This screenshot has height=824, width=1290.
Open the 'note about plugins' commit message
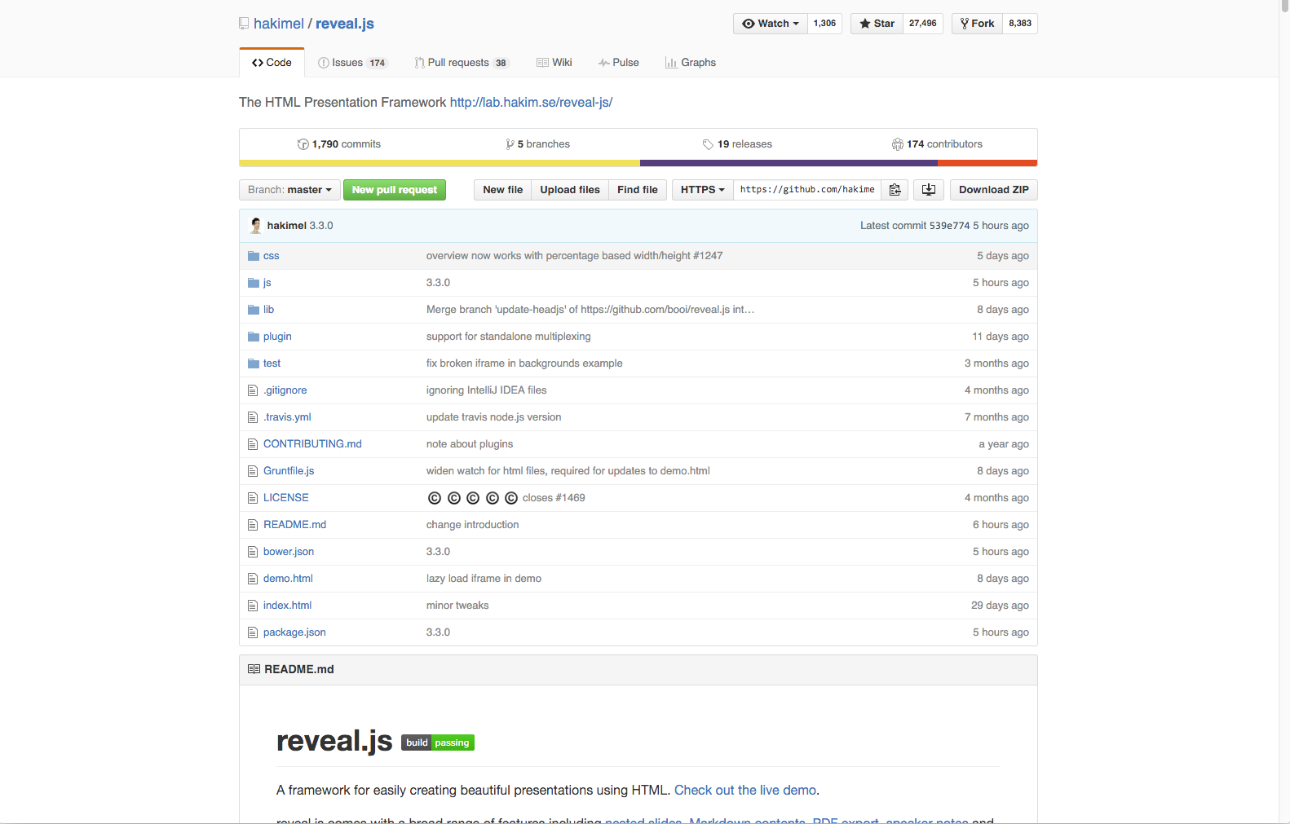(x=470, y=444)
